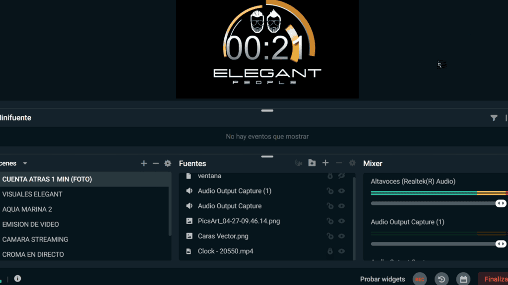Image resolution: width=508 pixels, height=285 pixels.
Task: Hide the Caras Vector.png source
Action: [x=341, y=236]
